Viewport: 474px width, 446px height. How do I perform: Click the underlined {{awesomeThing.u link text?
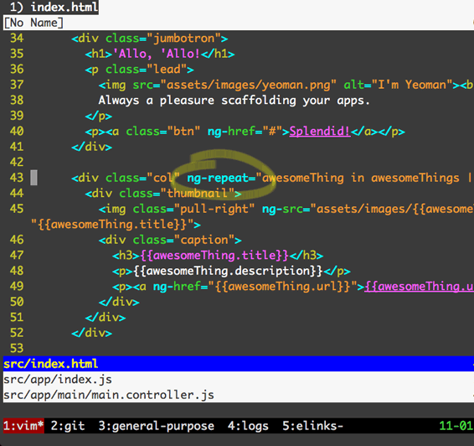(x=419, y=286)
